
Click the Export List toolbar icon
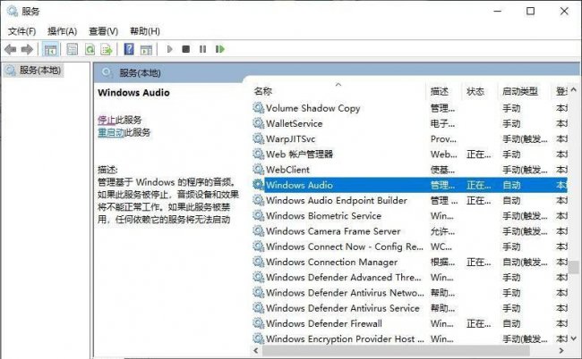pos(107,49)
